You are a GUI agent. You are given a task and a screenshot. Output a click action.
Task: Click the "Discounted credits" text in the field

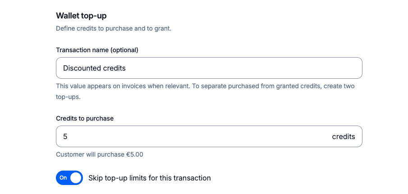tap(94, 68)
